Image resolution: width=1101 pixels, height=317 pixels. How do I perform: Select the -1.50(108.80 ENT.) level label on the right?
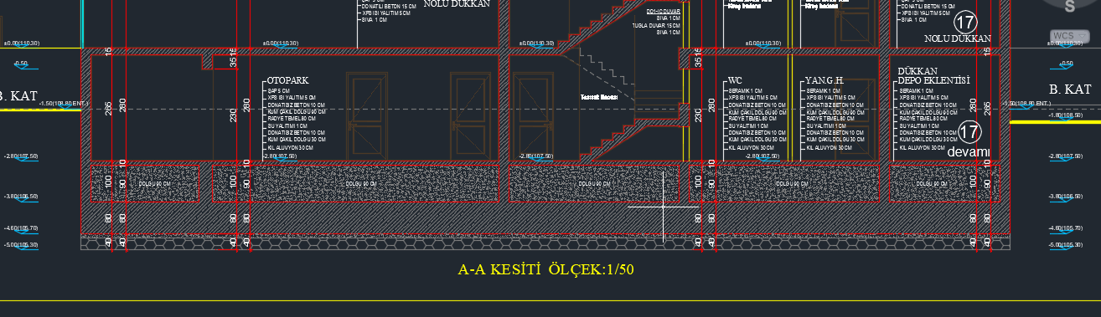1026,104
